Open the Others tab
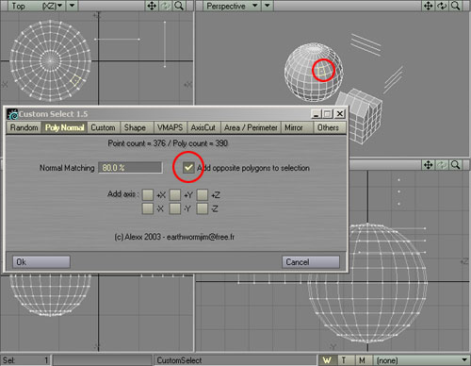The width and height of the screenshot is (471, 366). tap(329, 127)
